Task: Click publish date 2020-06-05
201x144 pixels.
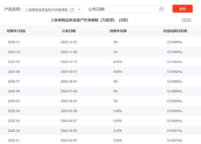Action: [x=69, y=101]
